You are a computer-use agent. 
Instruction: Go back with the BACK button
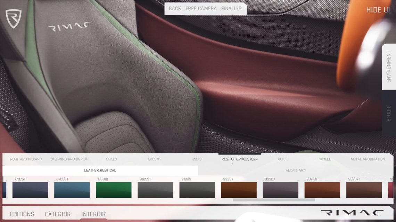point(175,9)
